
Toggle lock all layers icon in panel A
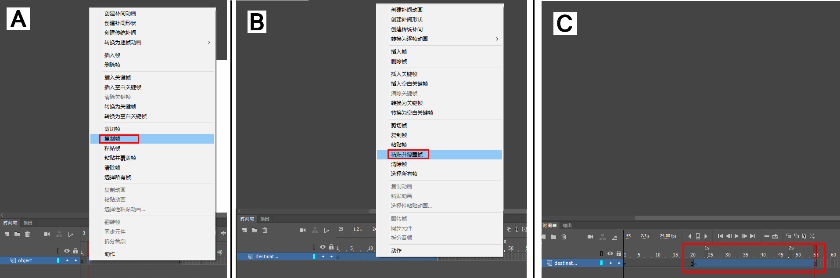pyautogui.click(x=75, y=251)
